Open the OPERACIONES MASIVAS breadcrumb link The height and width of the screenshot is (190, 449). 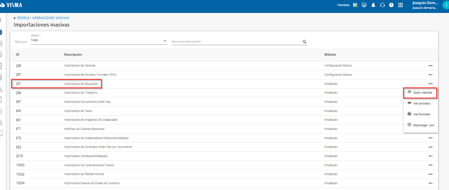coord(51,18)
